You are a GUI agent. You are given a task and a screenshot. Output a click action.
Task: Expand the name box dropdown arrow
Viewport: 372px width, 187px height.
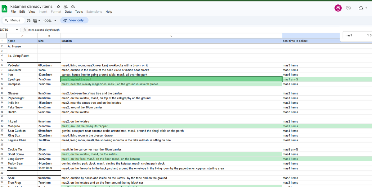(x=17, y=30)
